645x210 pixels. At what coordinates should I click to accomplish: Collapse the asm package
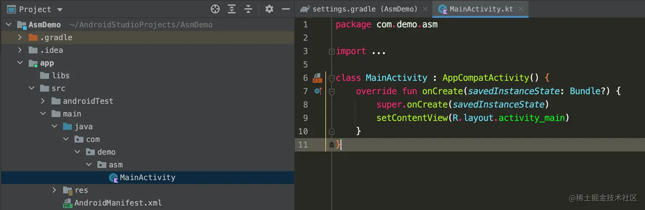pyautogui.click(x=89, y=165)
